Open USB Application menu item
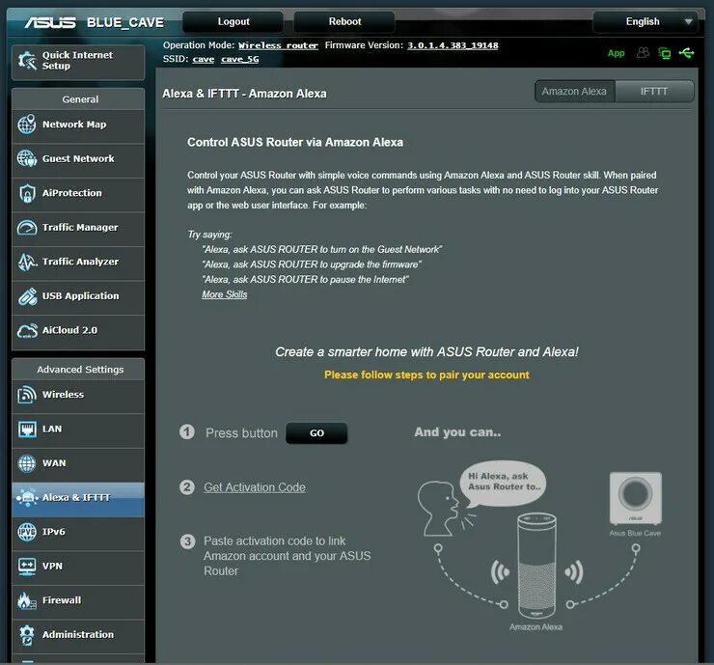 tap(78, 296)
